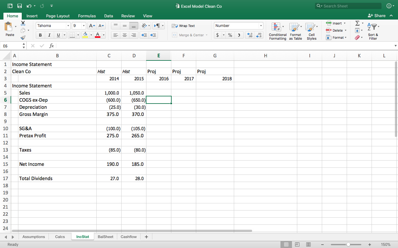Switch to the Formulas tab
The width and height of the screenshot is (398, 248).
(87, 16)
